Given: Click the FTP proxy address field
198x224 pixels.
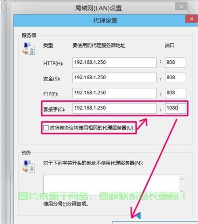Looking at the screenshot, I should pyautogui.click(x=114, y=93).
